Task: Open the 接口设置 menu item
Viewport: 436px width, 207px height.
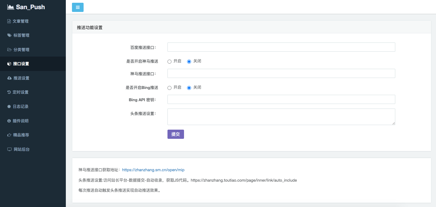Action: click(x=21, y=64)
